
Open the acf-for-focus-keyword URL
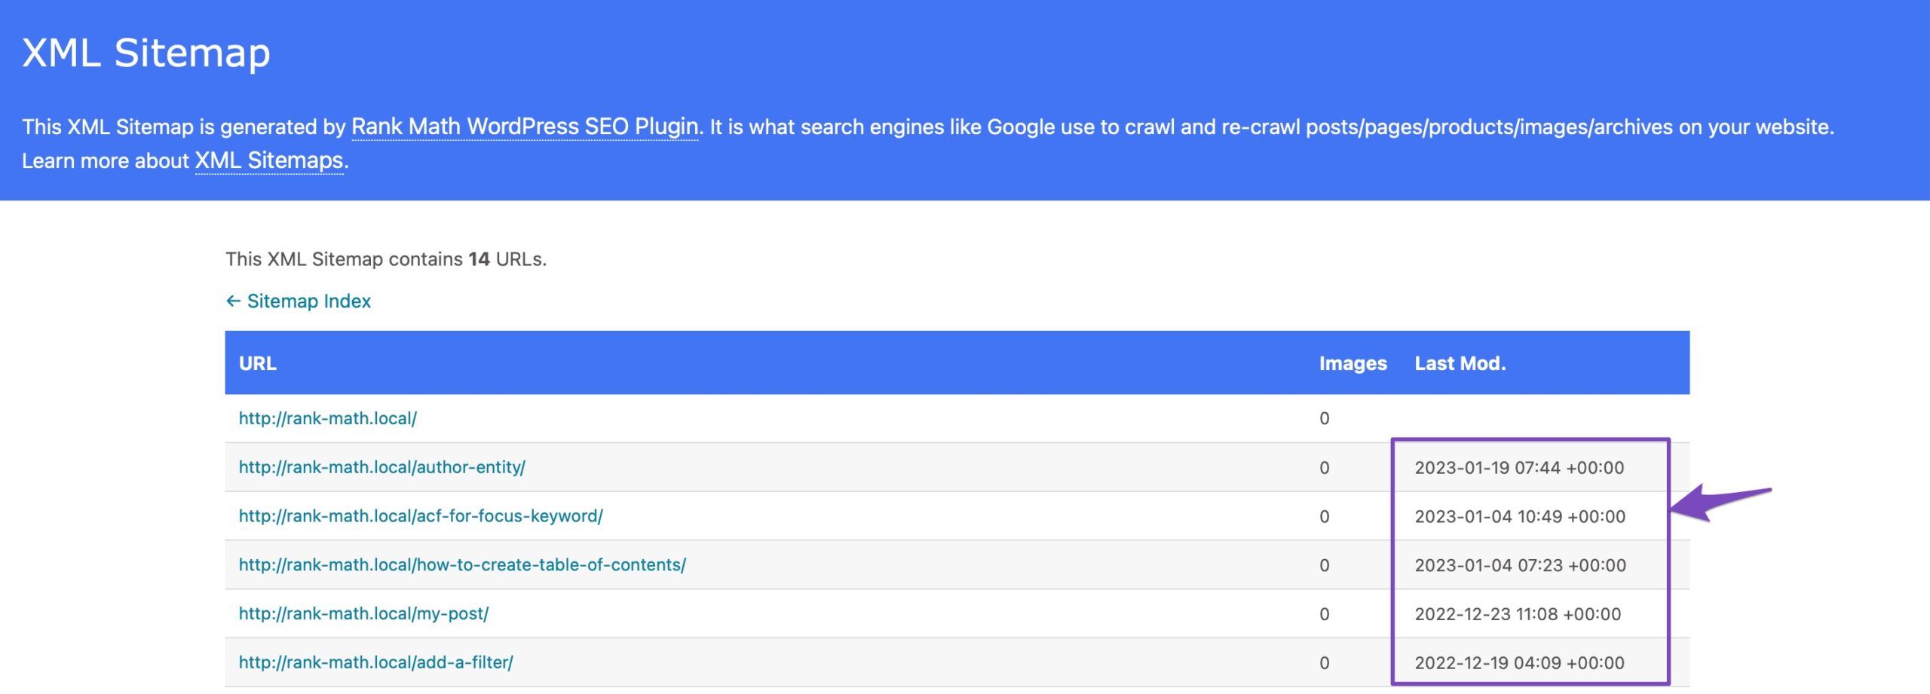[x=421, y=516]
